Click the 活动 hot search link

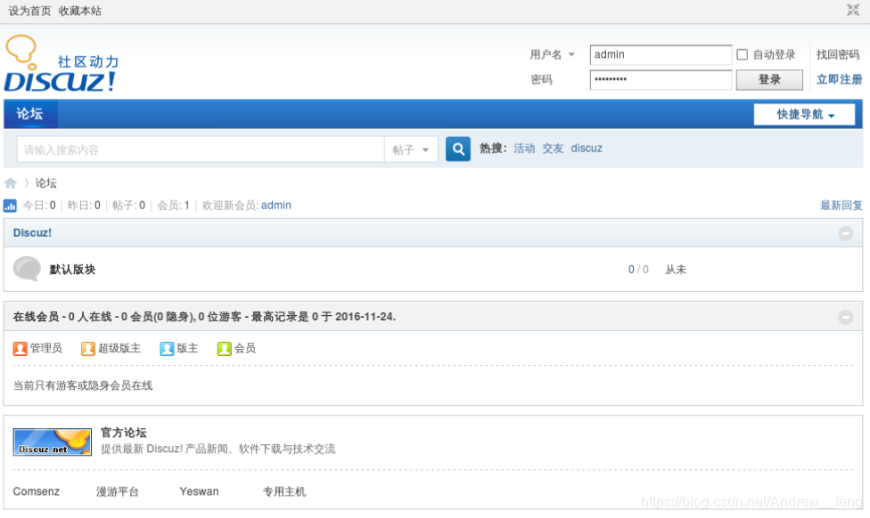524,149
